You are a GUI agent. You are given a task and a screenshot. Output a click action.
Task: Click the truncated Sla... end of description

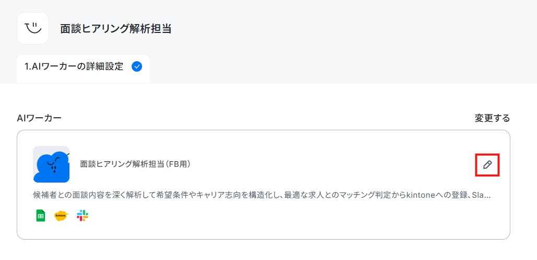[x=481, y=196]
